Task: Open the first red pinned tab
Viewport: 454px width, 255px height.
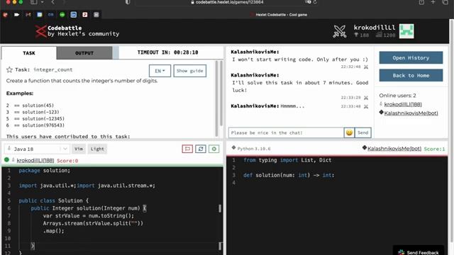Action: point(5,14)
